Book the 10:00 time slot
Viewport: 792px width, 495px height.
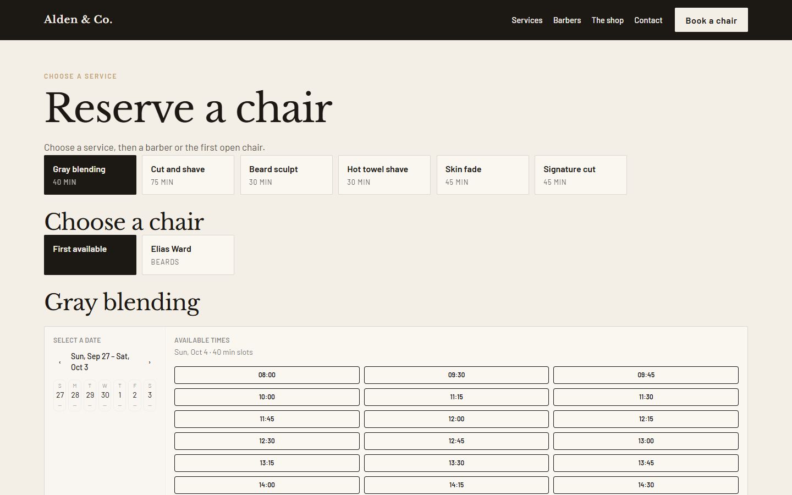coord(267,397)
